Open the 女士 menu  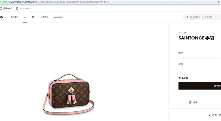point(25,17)
